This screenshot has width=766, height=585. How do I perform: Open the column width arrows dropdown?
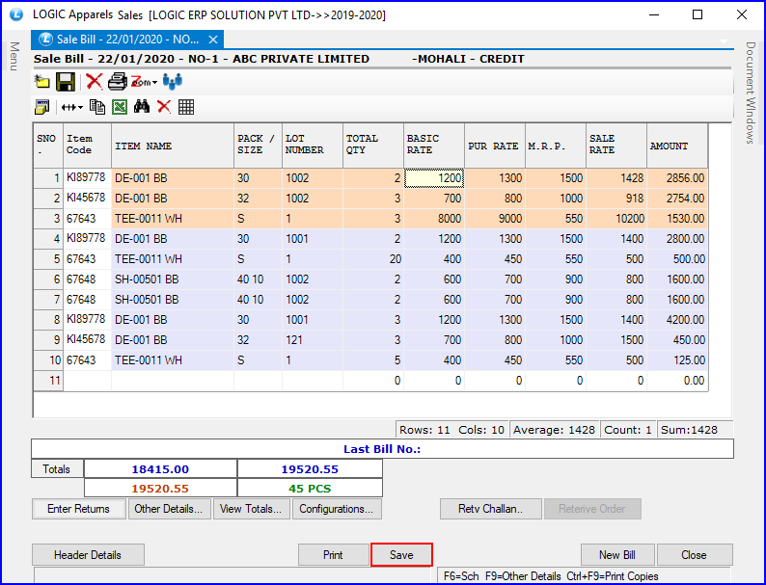coord(71,107)
